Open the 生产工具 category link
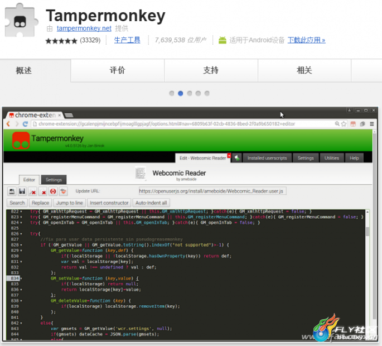This screenshot has width=382, height=346. [127, 40]
